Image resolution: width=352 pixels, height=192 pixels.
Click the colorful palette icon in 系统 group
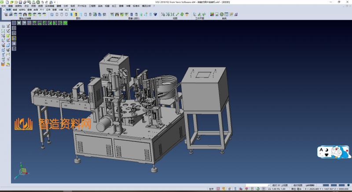point(212,15)
